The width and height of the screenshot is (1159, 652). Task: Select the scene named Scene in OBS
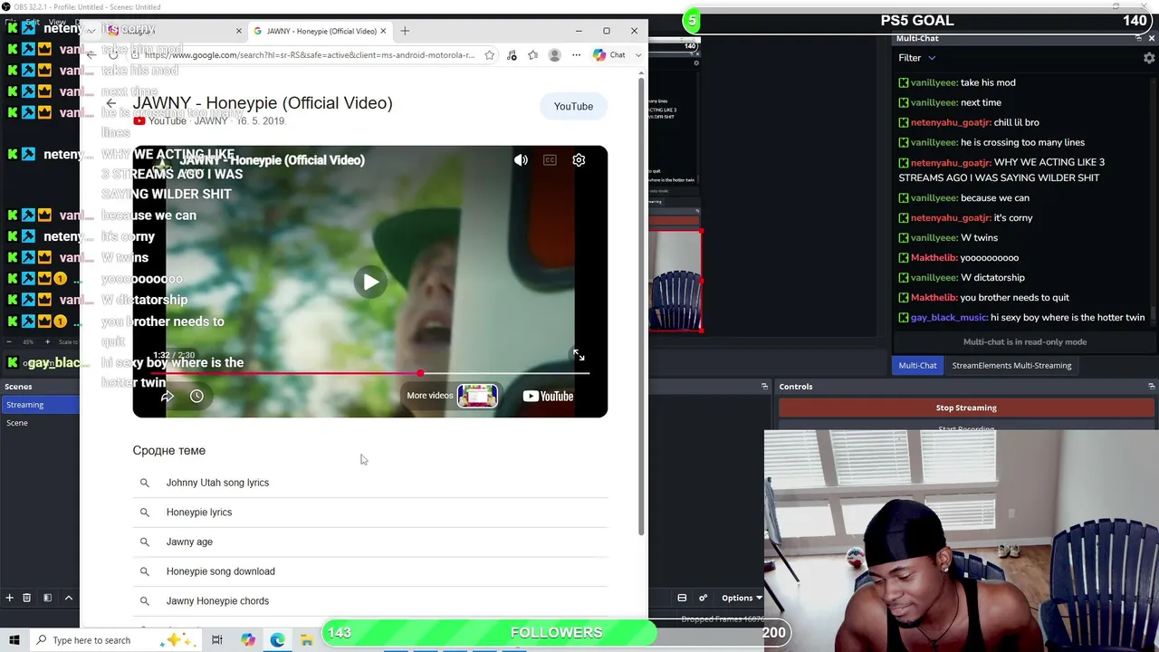40,423
